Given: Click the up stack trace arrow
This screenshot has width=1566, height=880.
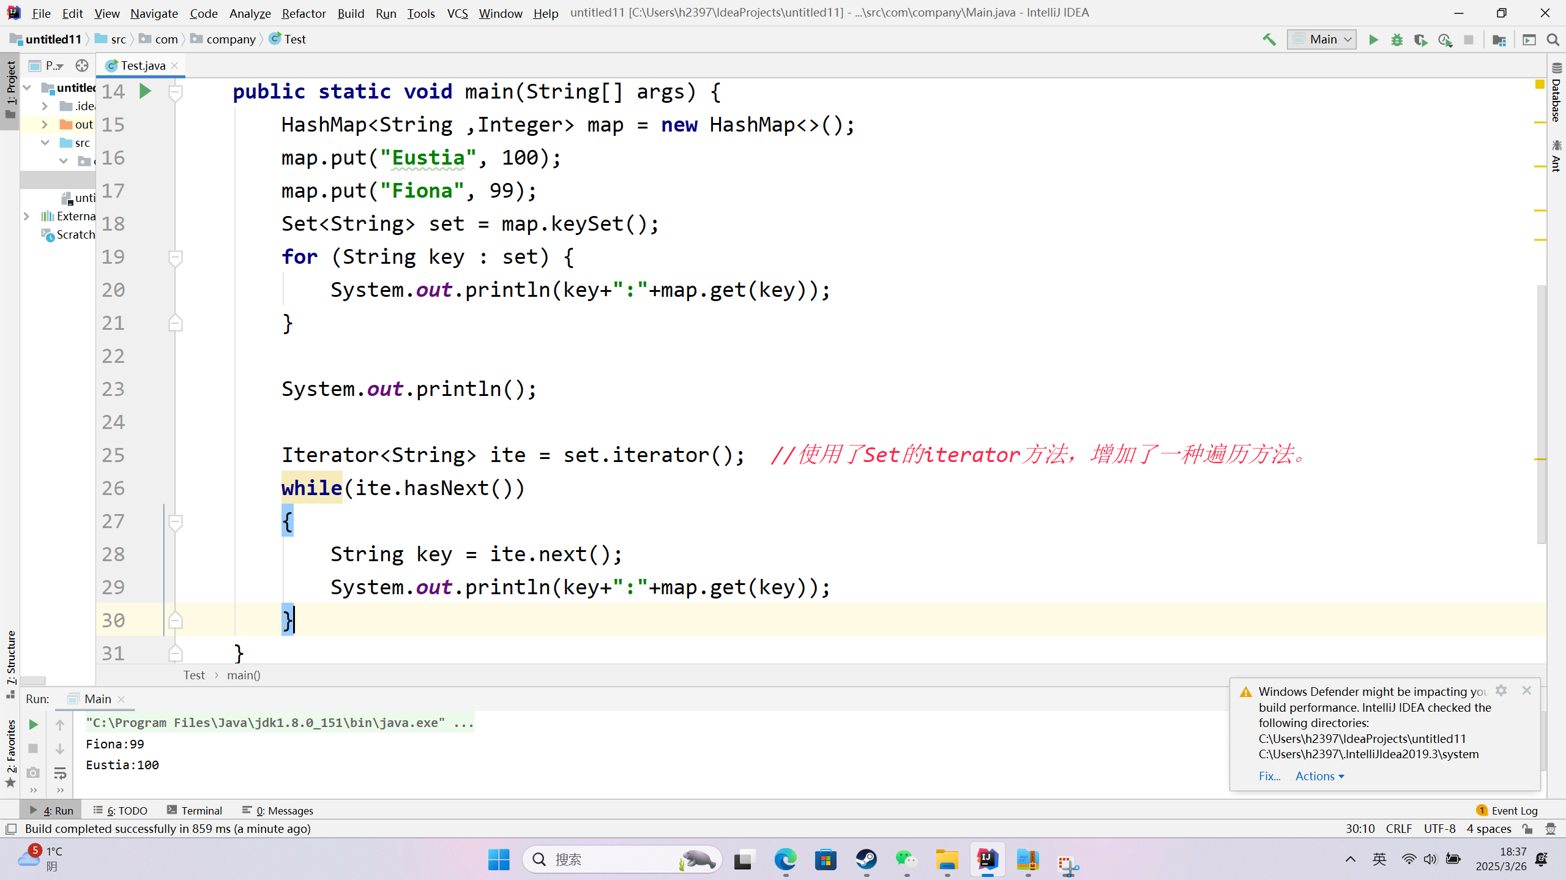Looking at the screenshot, I should point(60,725).
